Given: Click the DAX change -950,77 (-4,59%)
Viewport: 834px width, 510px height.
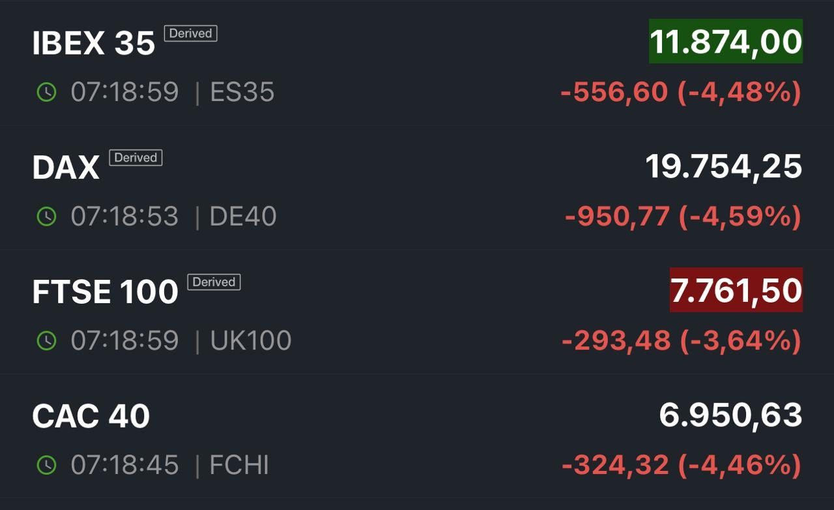Looking at the screenshot, I should (682, 217).
